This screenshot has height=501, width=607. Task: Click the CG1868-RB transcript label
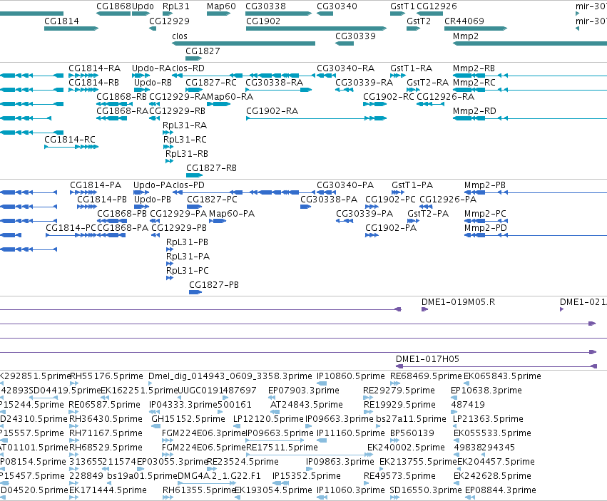[x=122, y=97]
